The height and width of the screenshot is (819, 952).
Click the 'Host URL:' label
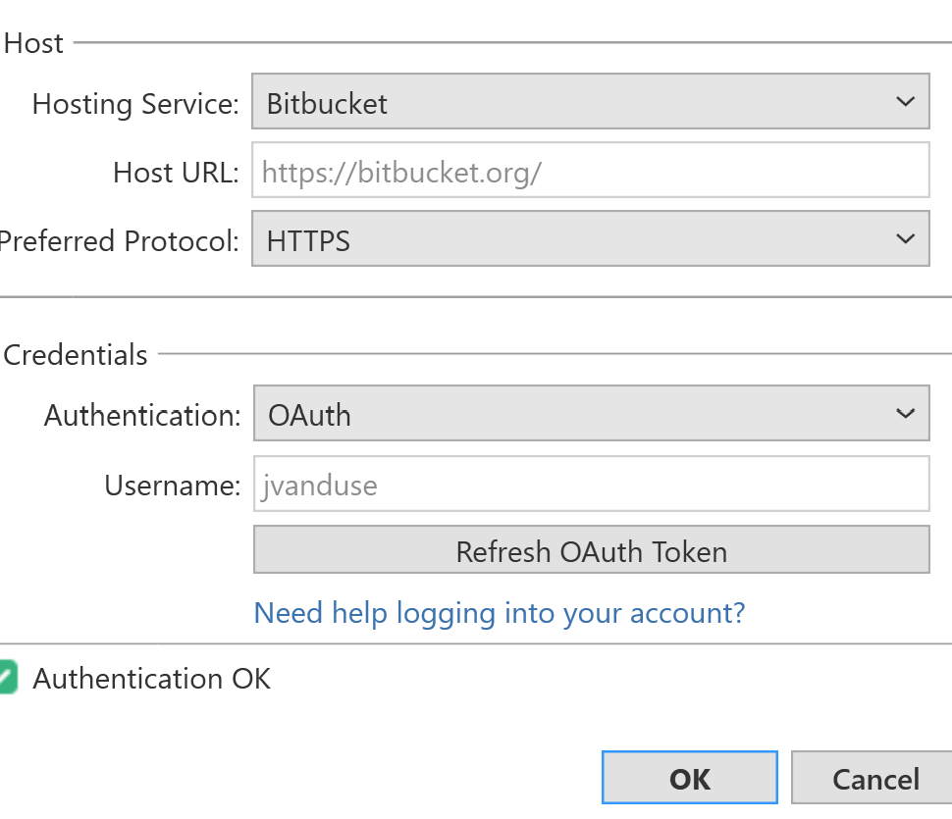click(176, 173)
